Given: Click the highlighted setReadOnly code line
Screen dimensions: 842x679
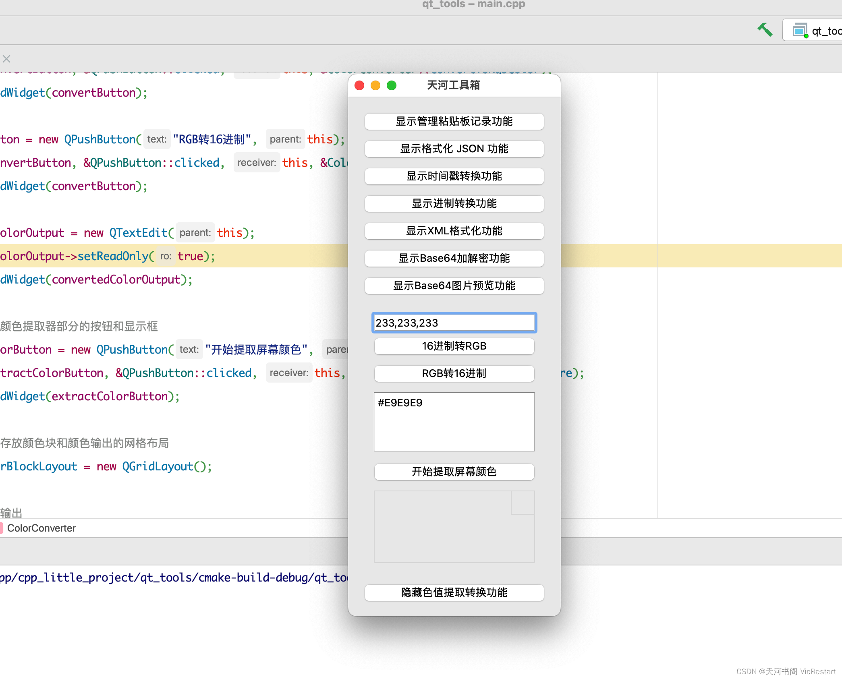Looking at the screenshot, I should 107,256.
